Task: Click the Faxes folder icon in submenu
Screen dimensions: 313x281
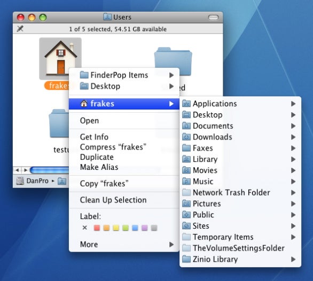Action: click(x=186, y=148)
